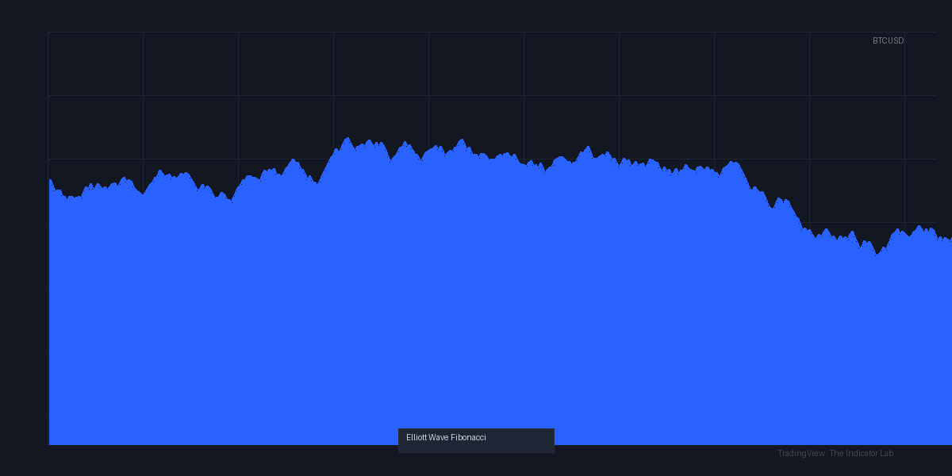Click the empty dark region above the price line
This screenshot has width=952, height=476.
pyautogui.click(x=476, y=79)
